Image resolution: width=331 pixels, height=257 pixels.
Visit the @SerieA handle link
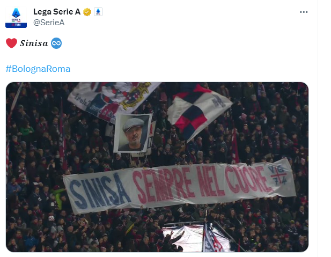tap(49, 23)
